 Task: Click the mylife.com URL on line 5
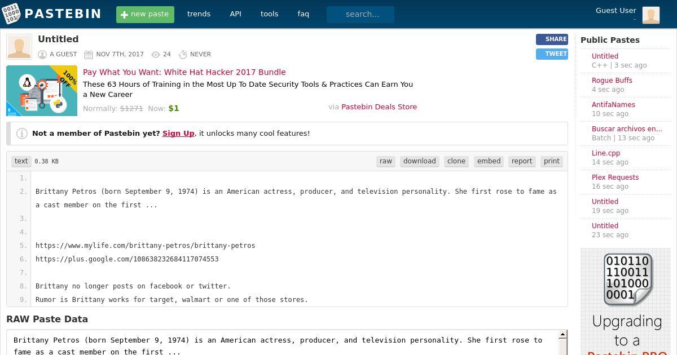tap(146, 246)
